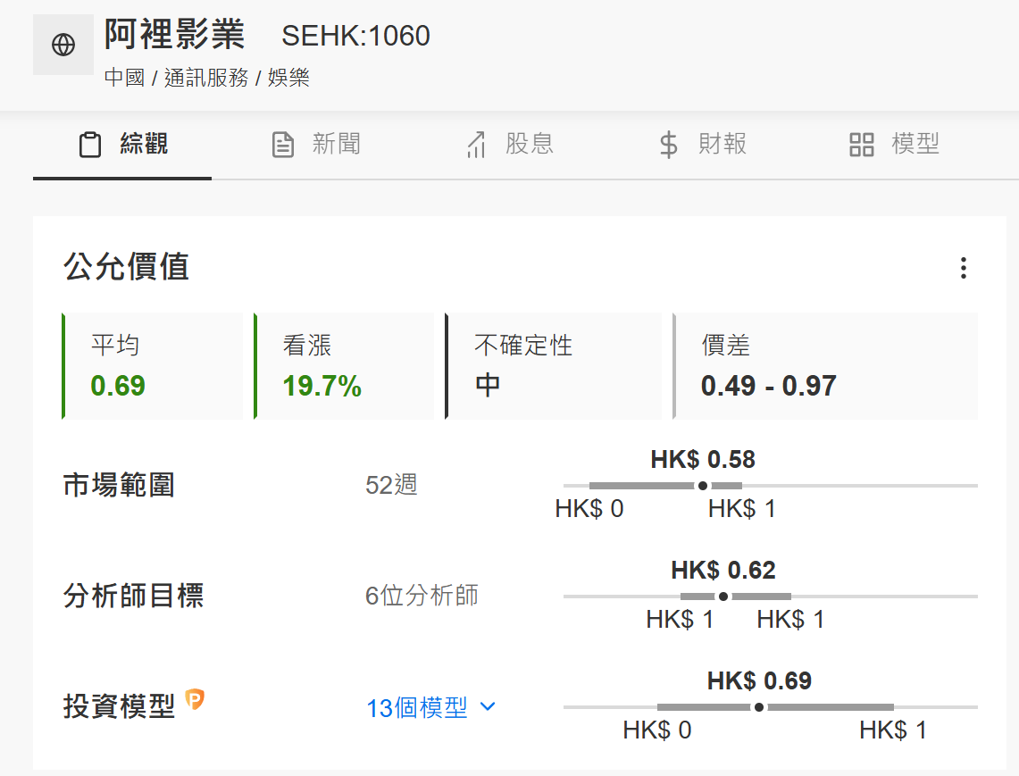The width and height of the screenshot is (1019, 776).
Task: Click the 52週 text
Action: click(391, 485)
